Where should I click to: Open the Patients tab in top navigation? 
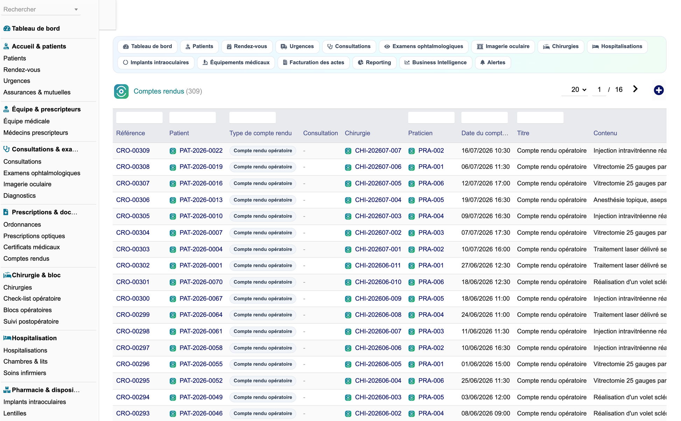(199, 47)
